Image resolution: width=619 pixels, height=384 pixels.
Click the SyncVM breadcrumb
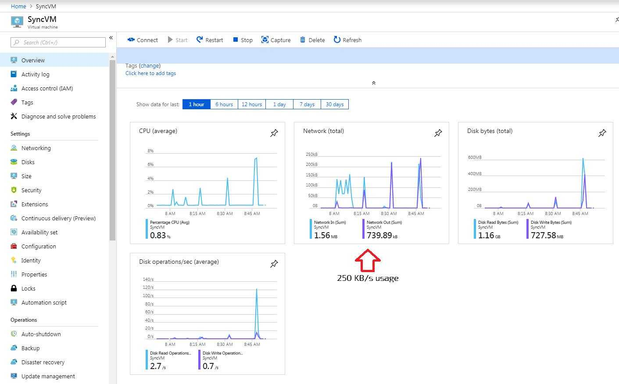(x=46, y=6)
